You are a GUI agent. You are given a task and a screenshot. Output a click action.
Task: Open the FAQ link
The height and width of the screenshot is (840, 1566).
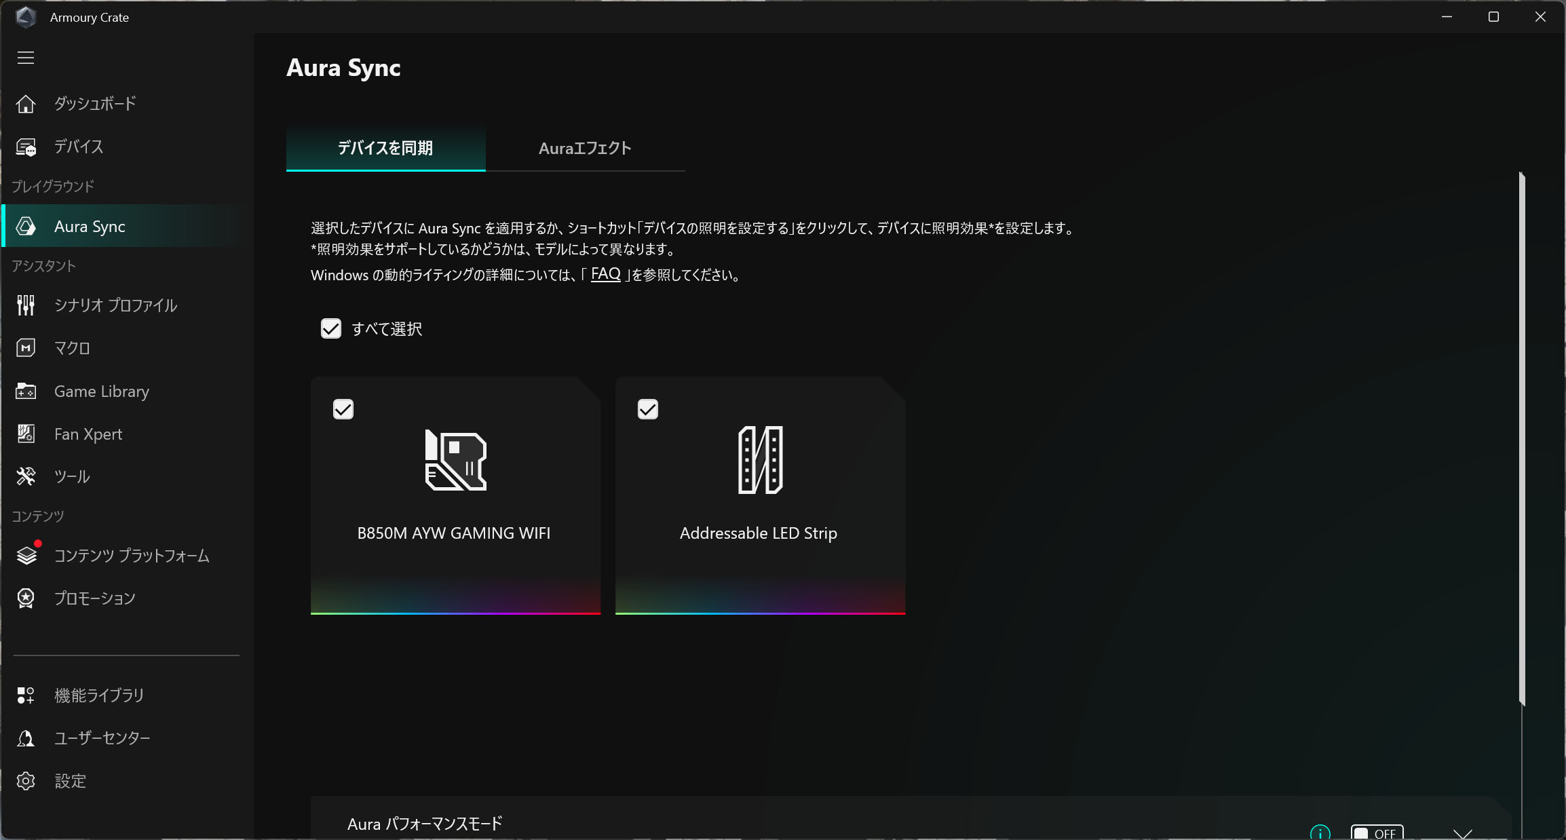[606, 274]
